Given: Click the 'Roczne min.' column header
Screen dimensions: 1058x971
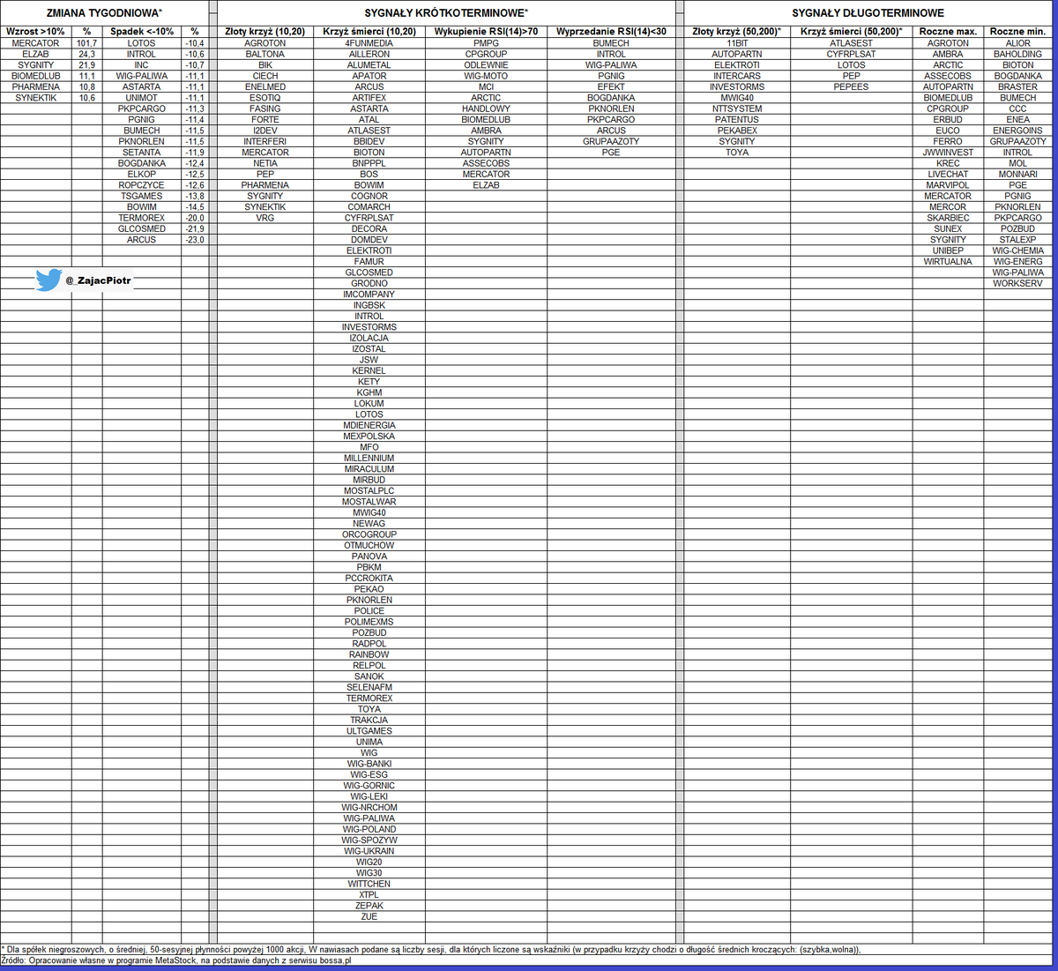Looking at the screenshot, I should 1017,32.
